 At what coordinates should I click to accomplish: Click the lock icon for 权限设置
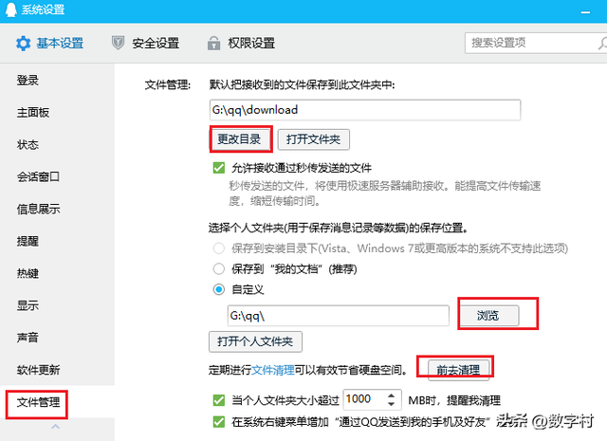coord(213,43)
